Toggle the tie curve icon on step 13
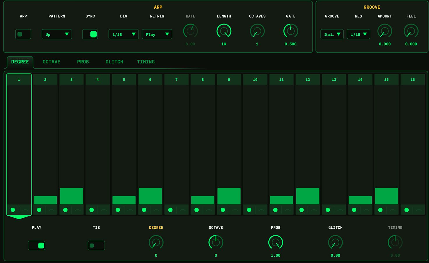Viewport: 429px width, 263px height. [340, 210]
